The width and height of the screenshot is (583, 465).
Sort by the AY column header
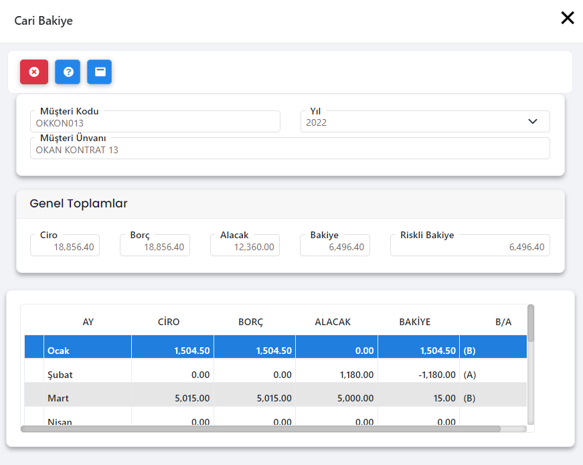88,322
